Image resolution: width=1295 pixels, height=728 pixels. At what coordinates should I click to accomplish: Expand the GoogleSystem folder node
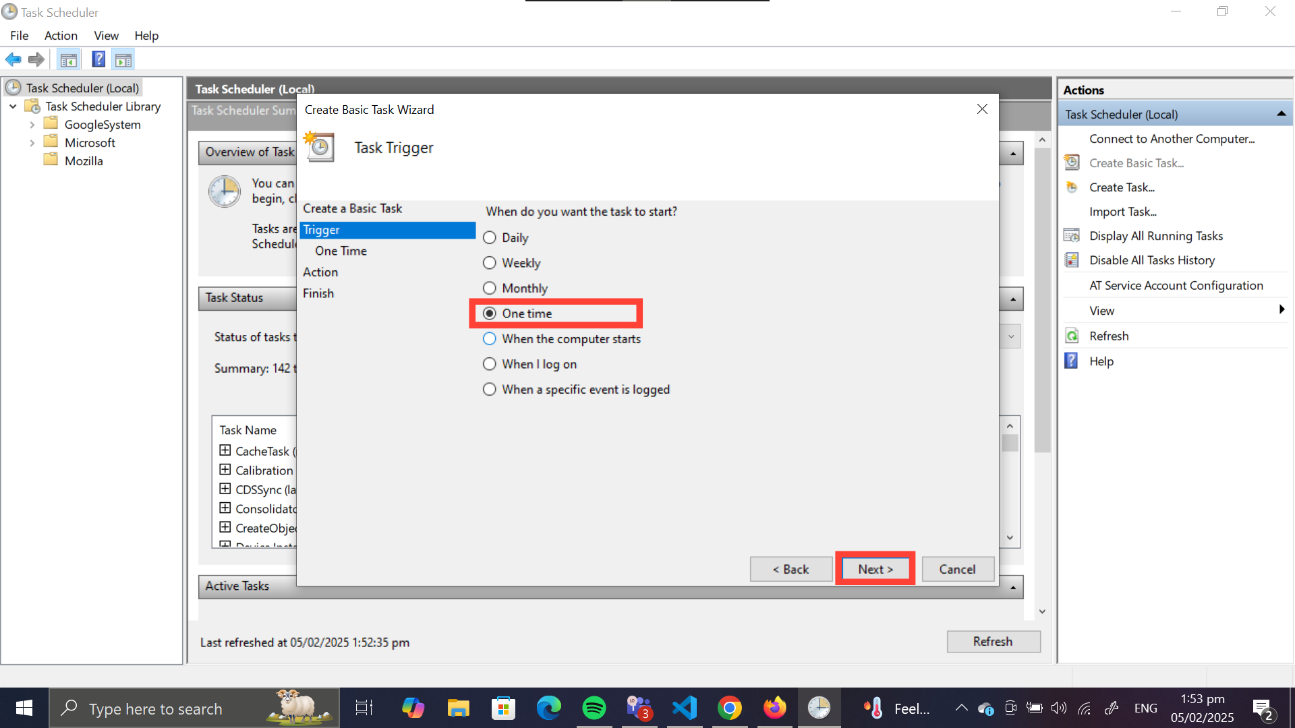point(32,125)
